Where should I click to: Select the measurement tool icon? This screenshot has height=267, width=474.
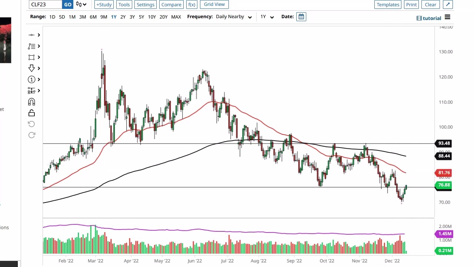coord(31,90)
